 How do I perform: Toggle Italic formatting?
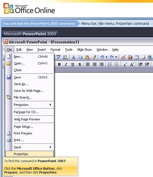click(66, 64)
